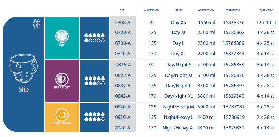Click ZI number 15786870
The width and height of the screenshot is (279, 137).
point(234,76)
